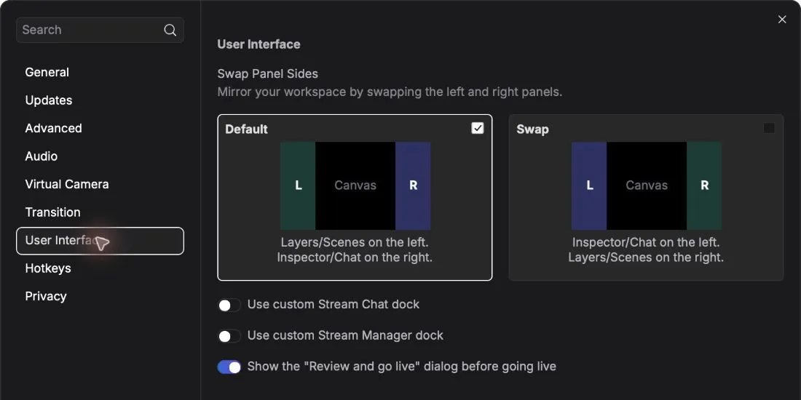
Task: Click the Default layout preview thumbnail
Action: pos(355,185)
